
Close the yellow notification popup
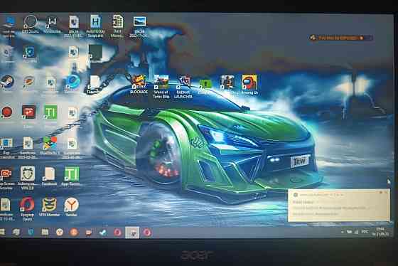tap(386, 193)
